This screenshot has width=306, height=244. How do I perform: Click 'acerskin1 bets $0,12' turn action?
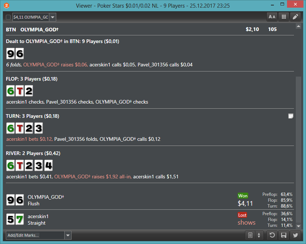[29, 139]
